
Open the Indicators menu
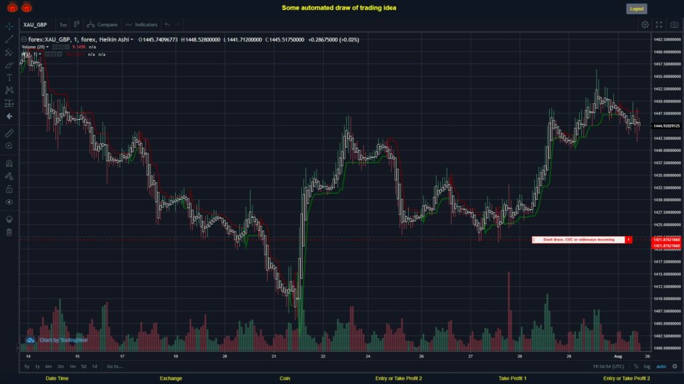[142, 25]
